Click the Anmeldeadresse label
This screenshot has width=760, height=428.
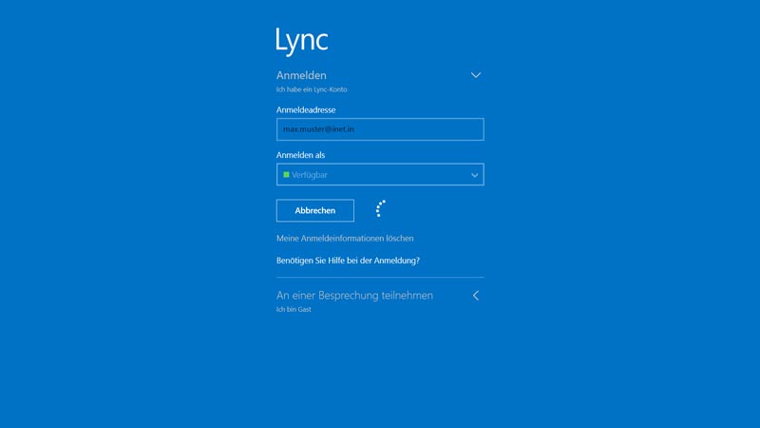coord(306,109)
